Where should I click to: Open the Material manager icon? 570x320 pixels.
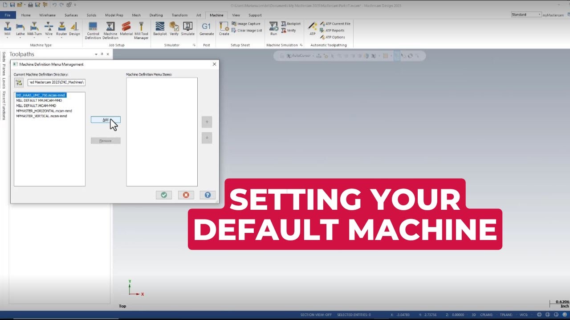click(126, 28)
